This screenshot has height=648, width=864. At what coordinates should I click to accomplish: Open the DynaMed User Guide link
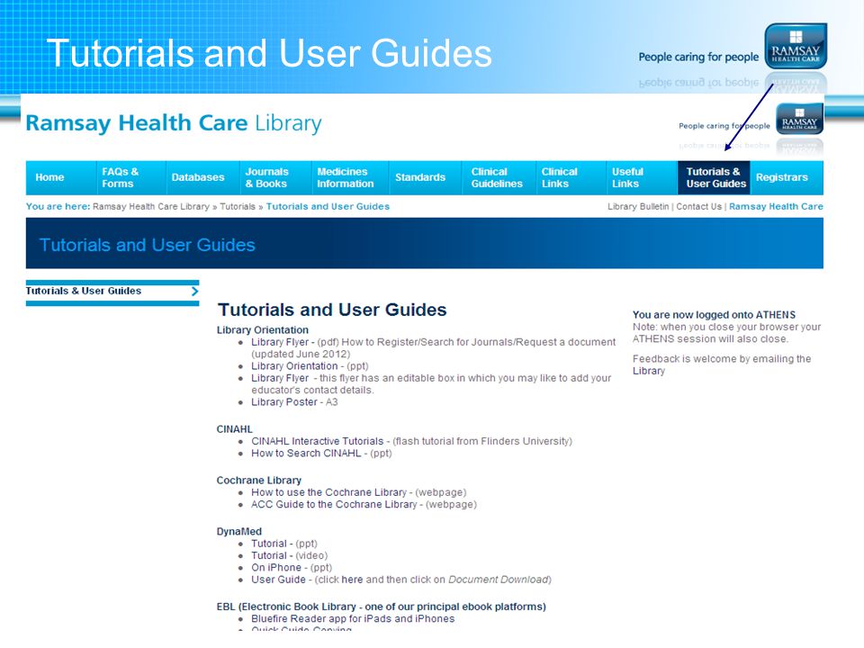coord(278,580)
